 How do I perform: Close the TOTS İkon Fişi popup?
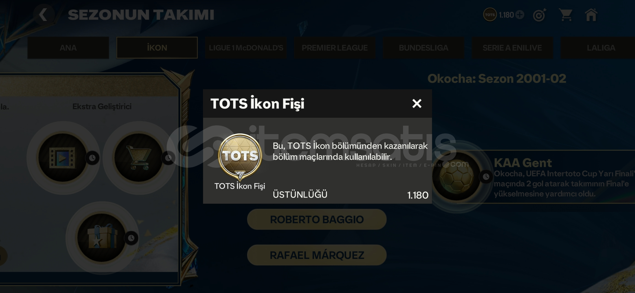[x=417, y=103]
